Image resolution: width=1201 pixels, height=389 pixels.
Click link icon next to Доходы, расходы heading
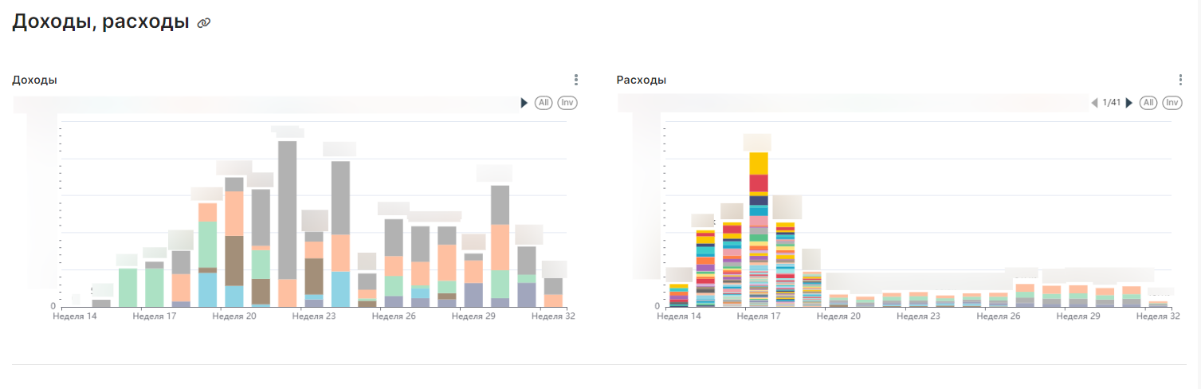[204, 23]
